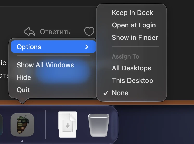Screen dimensions: 194x144
Task: Click the partially visible Dock icon at left edge
Action: pyautogui.click(x=1, y=125)
